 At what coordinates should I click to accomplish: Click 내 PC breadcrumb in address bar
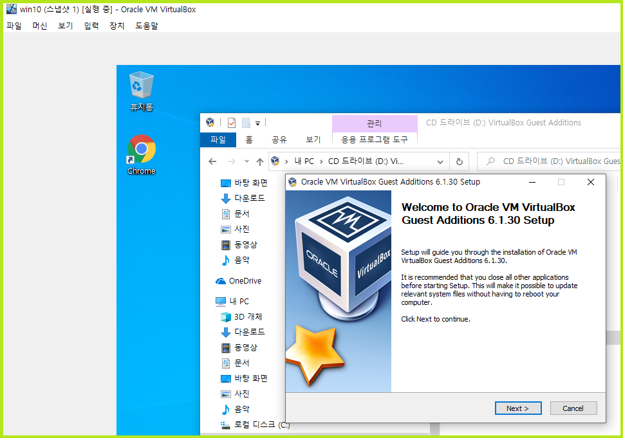click(x=304, y=161)
